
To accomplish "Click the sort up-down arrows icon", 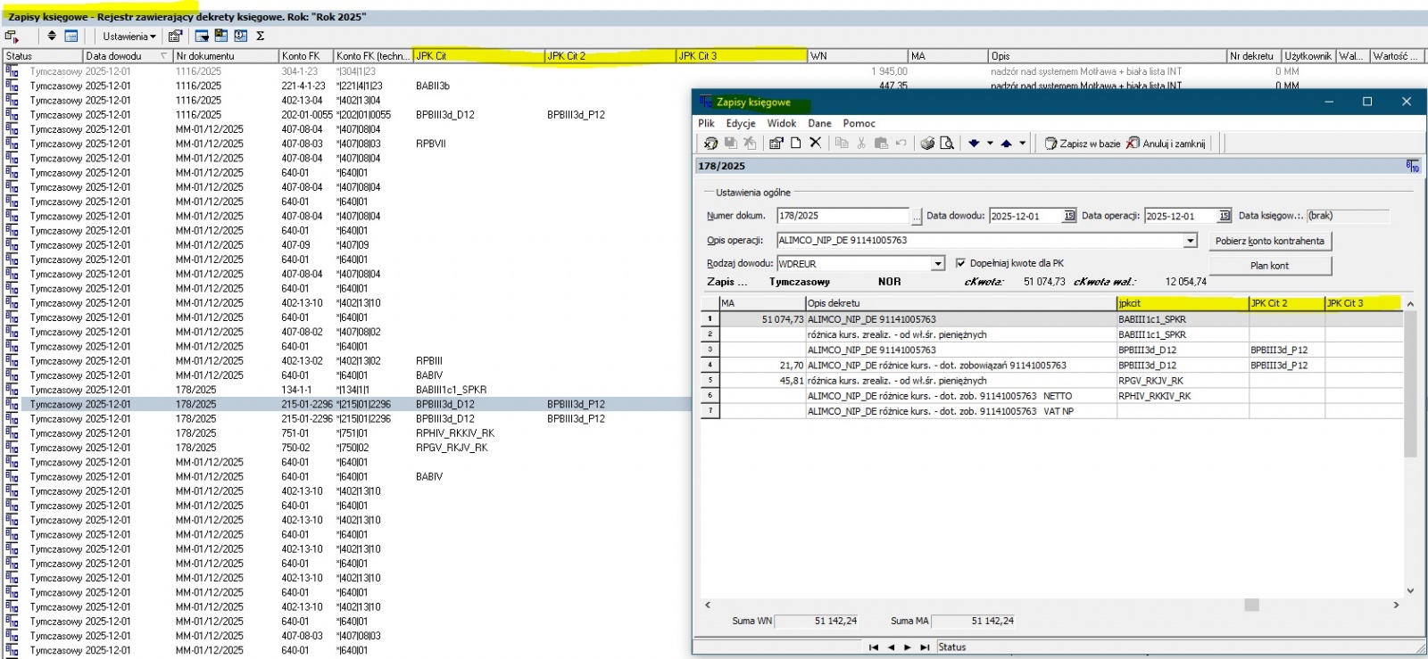I will point(52,37).
